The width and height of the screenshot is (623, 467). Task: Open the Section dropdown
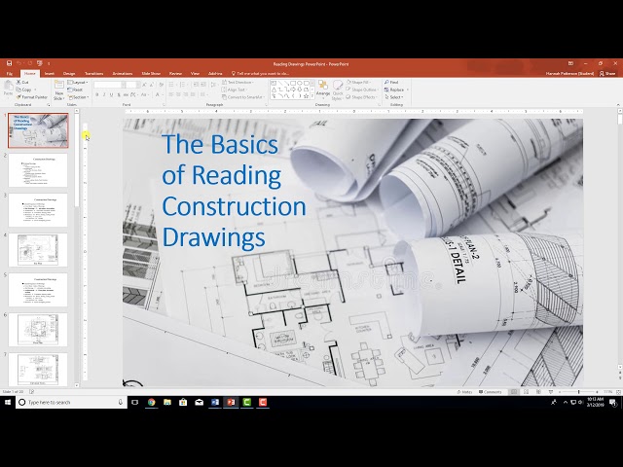point(78,97)
